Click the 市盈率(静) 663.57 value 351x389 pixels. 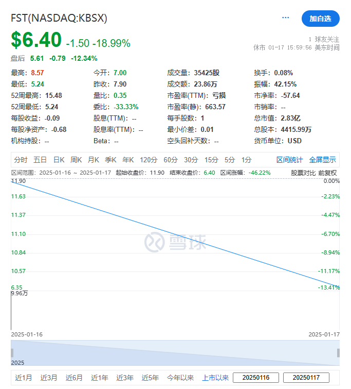(215, 107)
